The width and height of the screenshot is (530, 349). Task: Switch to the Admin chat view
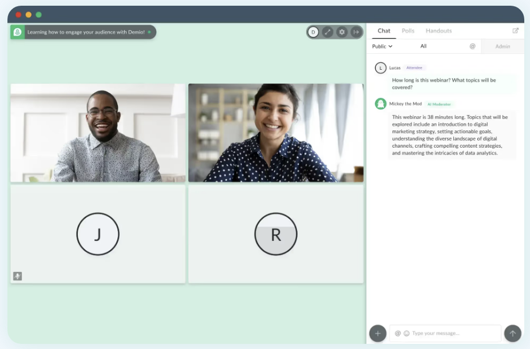point(503,46)
